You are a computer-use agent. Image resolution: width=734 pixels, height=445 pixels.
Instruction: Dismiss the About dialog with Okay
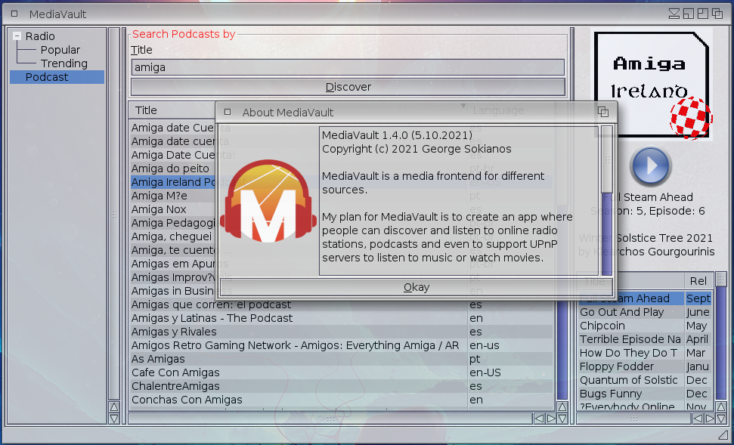(x=417, y=287)
